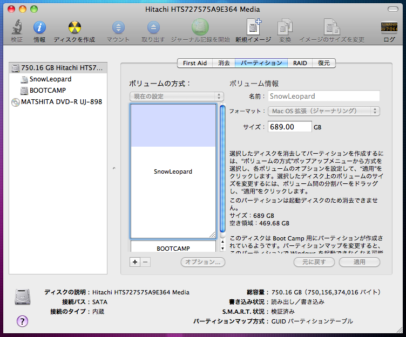Remove partition with the minus button
The width and height of the screenshot is (406, 337).
145,262
